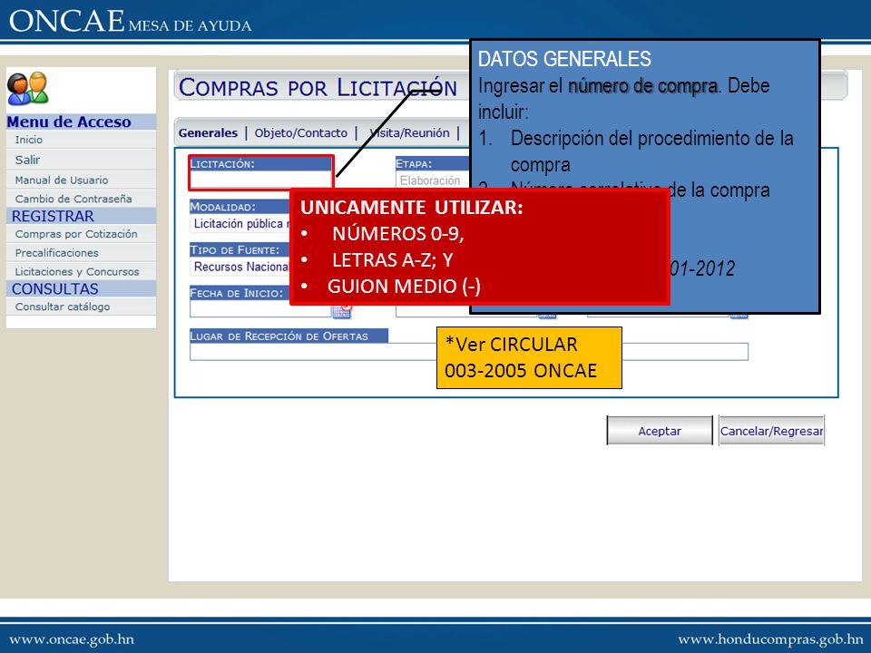Click the Cancelar/Regresar button
This screenshot has height=653, width=871.
point(771,431)
